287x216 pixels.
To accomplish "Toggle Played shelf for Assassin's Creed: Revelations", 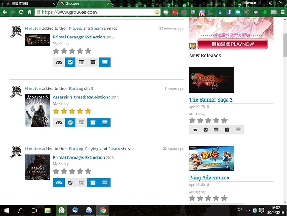I will pyautogui.click(x=70, y=123).
